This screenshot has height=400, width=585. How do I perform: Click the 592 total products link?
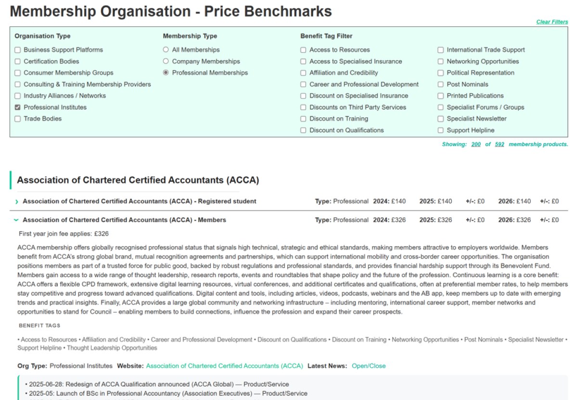[x=499, y=144]
